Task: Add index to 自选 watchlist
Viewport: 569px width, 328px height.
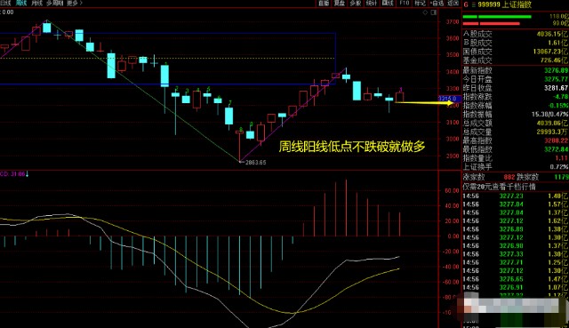Action: tap(437, 3)
